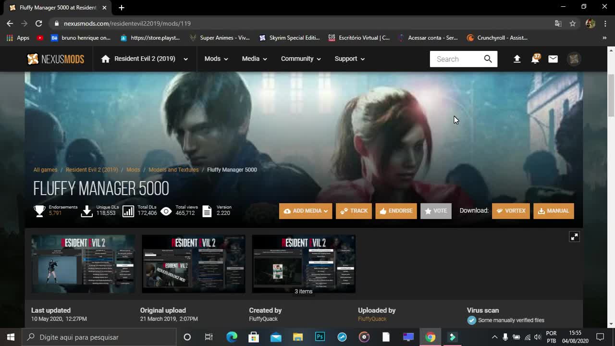
Task: Open the Nexus Mods logo home link
Action: pos(56,59)
